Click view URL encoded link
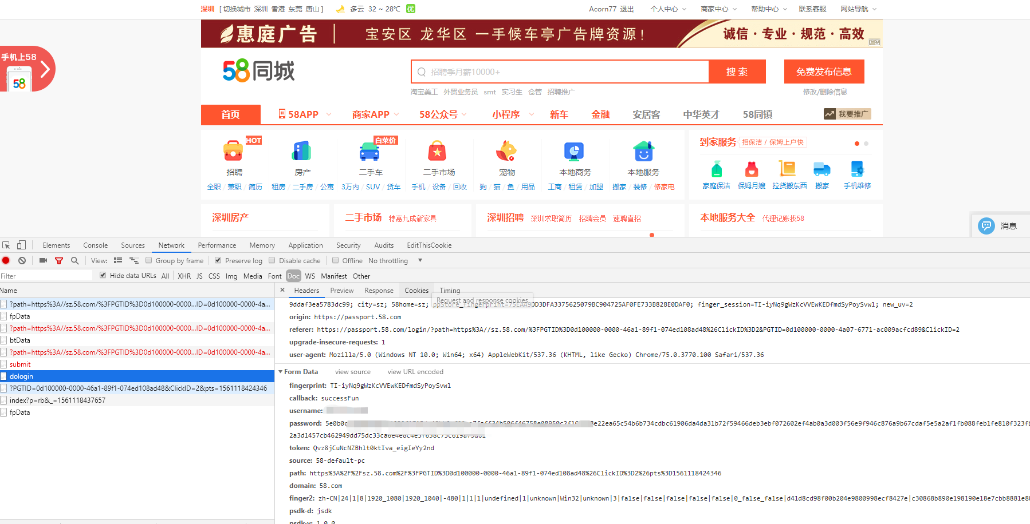Screen dimensions: 1030x524 (x=415, y=372)
